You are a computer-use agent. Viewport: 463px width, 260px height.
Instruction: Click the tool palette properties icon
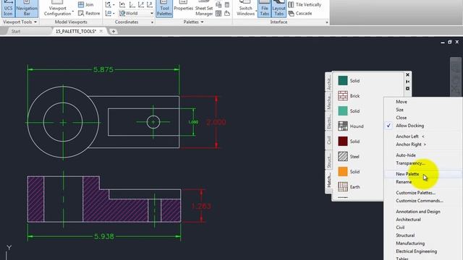click(x=407, y=88)
